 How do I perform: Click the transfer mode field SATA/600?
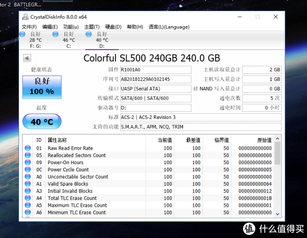tap(156, 98)
